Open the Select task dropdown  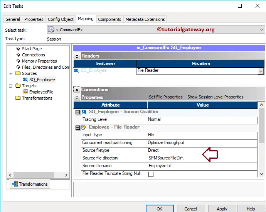[261, 30]
